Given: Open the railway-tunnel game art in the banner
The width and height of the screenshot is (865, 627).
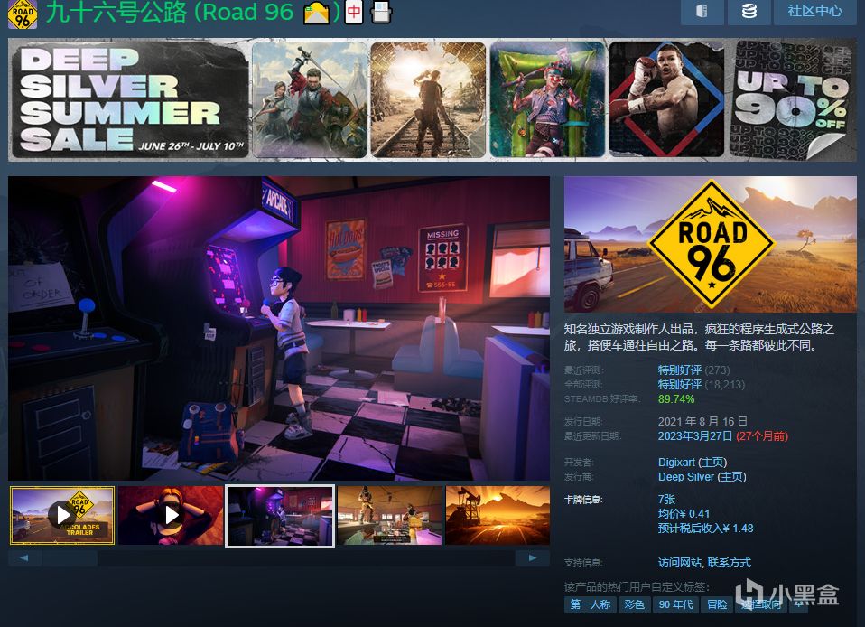Looking at the screenshot, I should tap(428, 100).
